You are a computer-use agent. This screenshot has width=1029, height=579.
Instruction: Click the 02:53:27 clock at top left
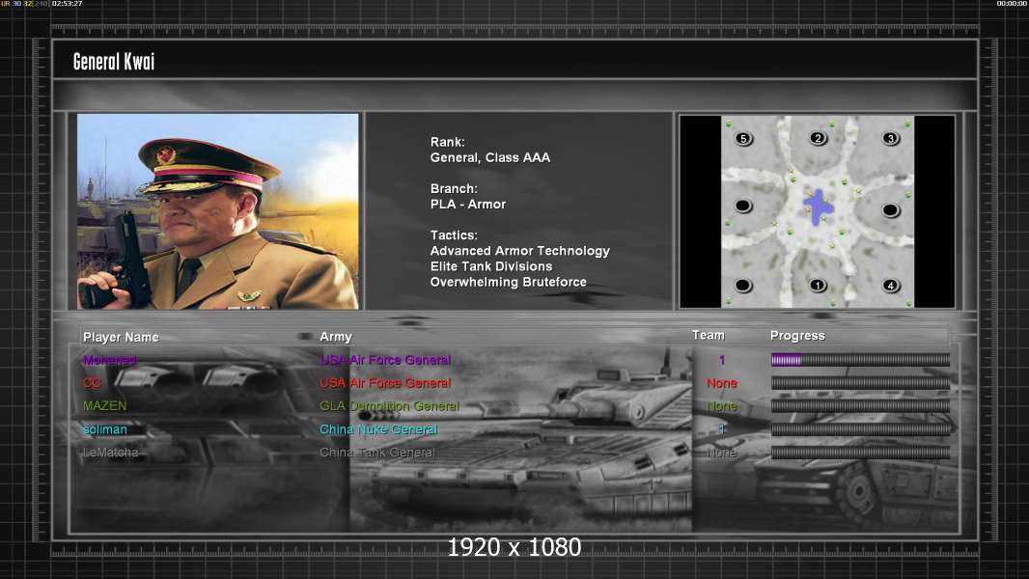(67, 4)
